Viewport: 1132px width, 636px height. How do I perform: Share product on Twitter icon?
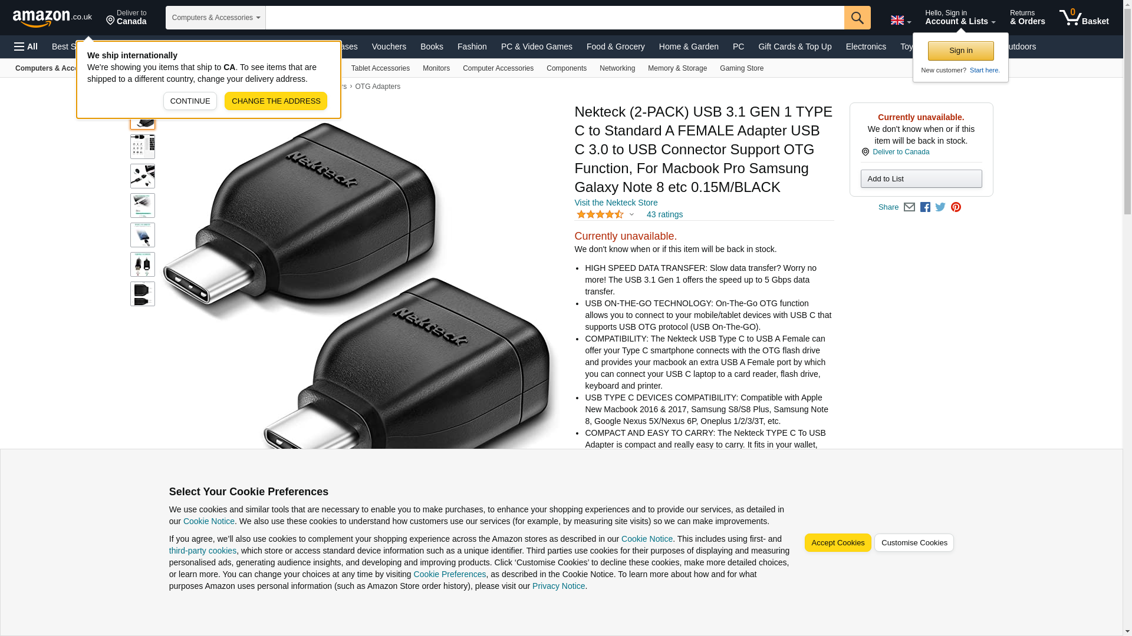(x=940, y=207)
